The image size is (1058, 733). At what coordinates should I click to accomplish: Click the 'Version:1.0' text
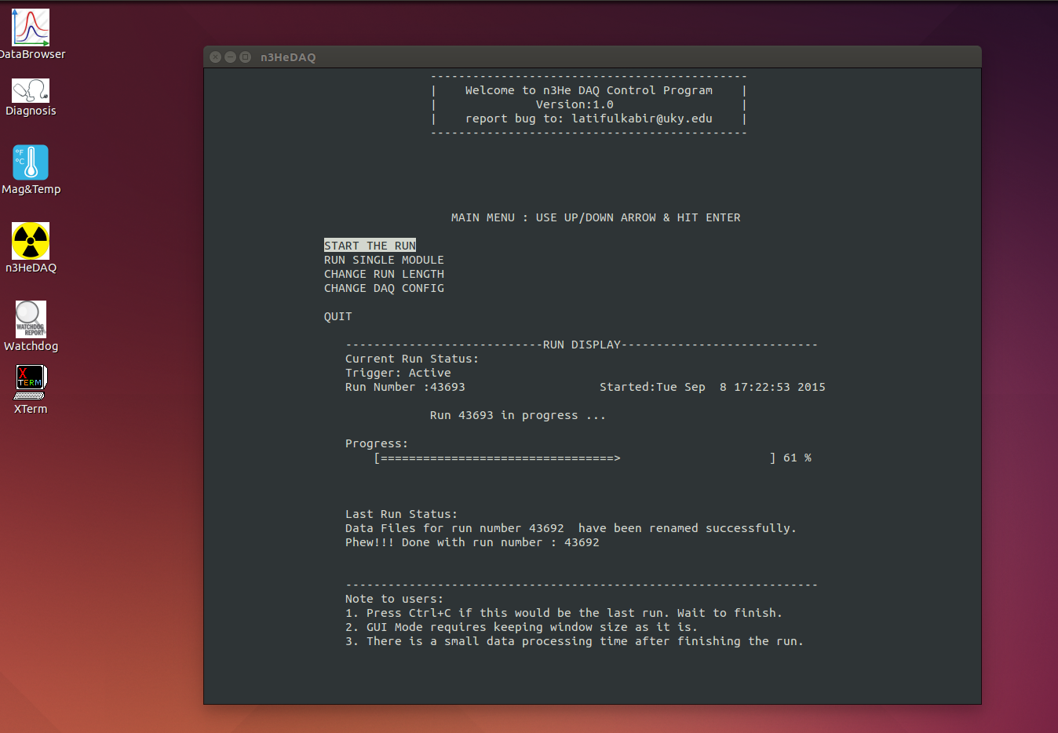click(575, 104)
